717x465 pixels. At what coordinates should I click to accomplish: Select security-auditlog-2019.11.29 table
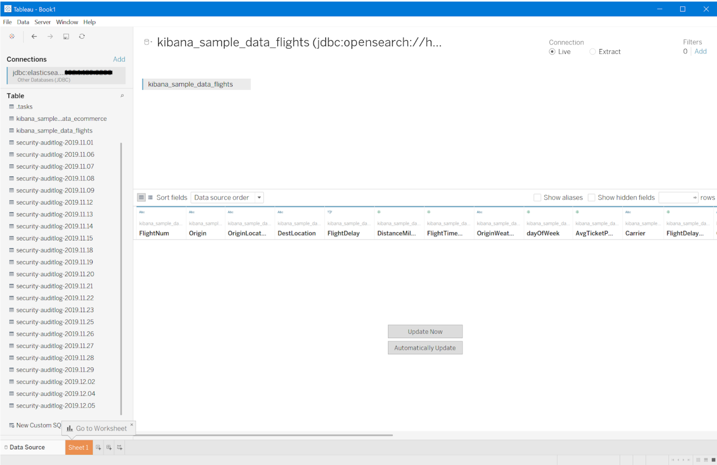(x=55, y=370)
